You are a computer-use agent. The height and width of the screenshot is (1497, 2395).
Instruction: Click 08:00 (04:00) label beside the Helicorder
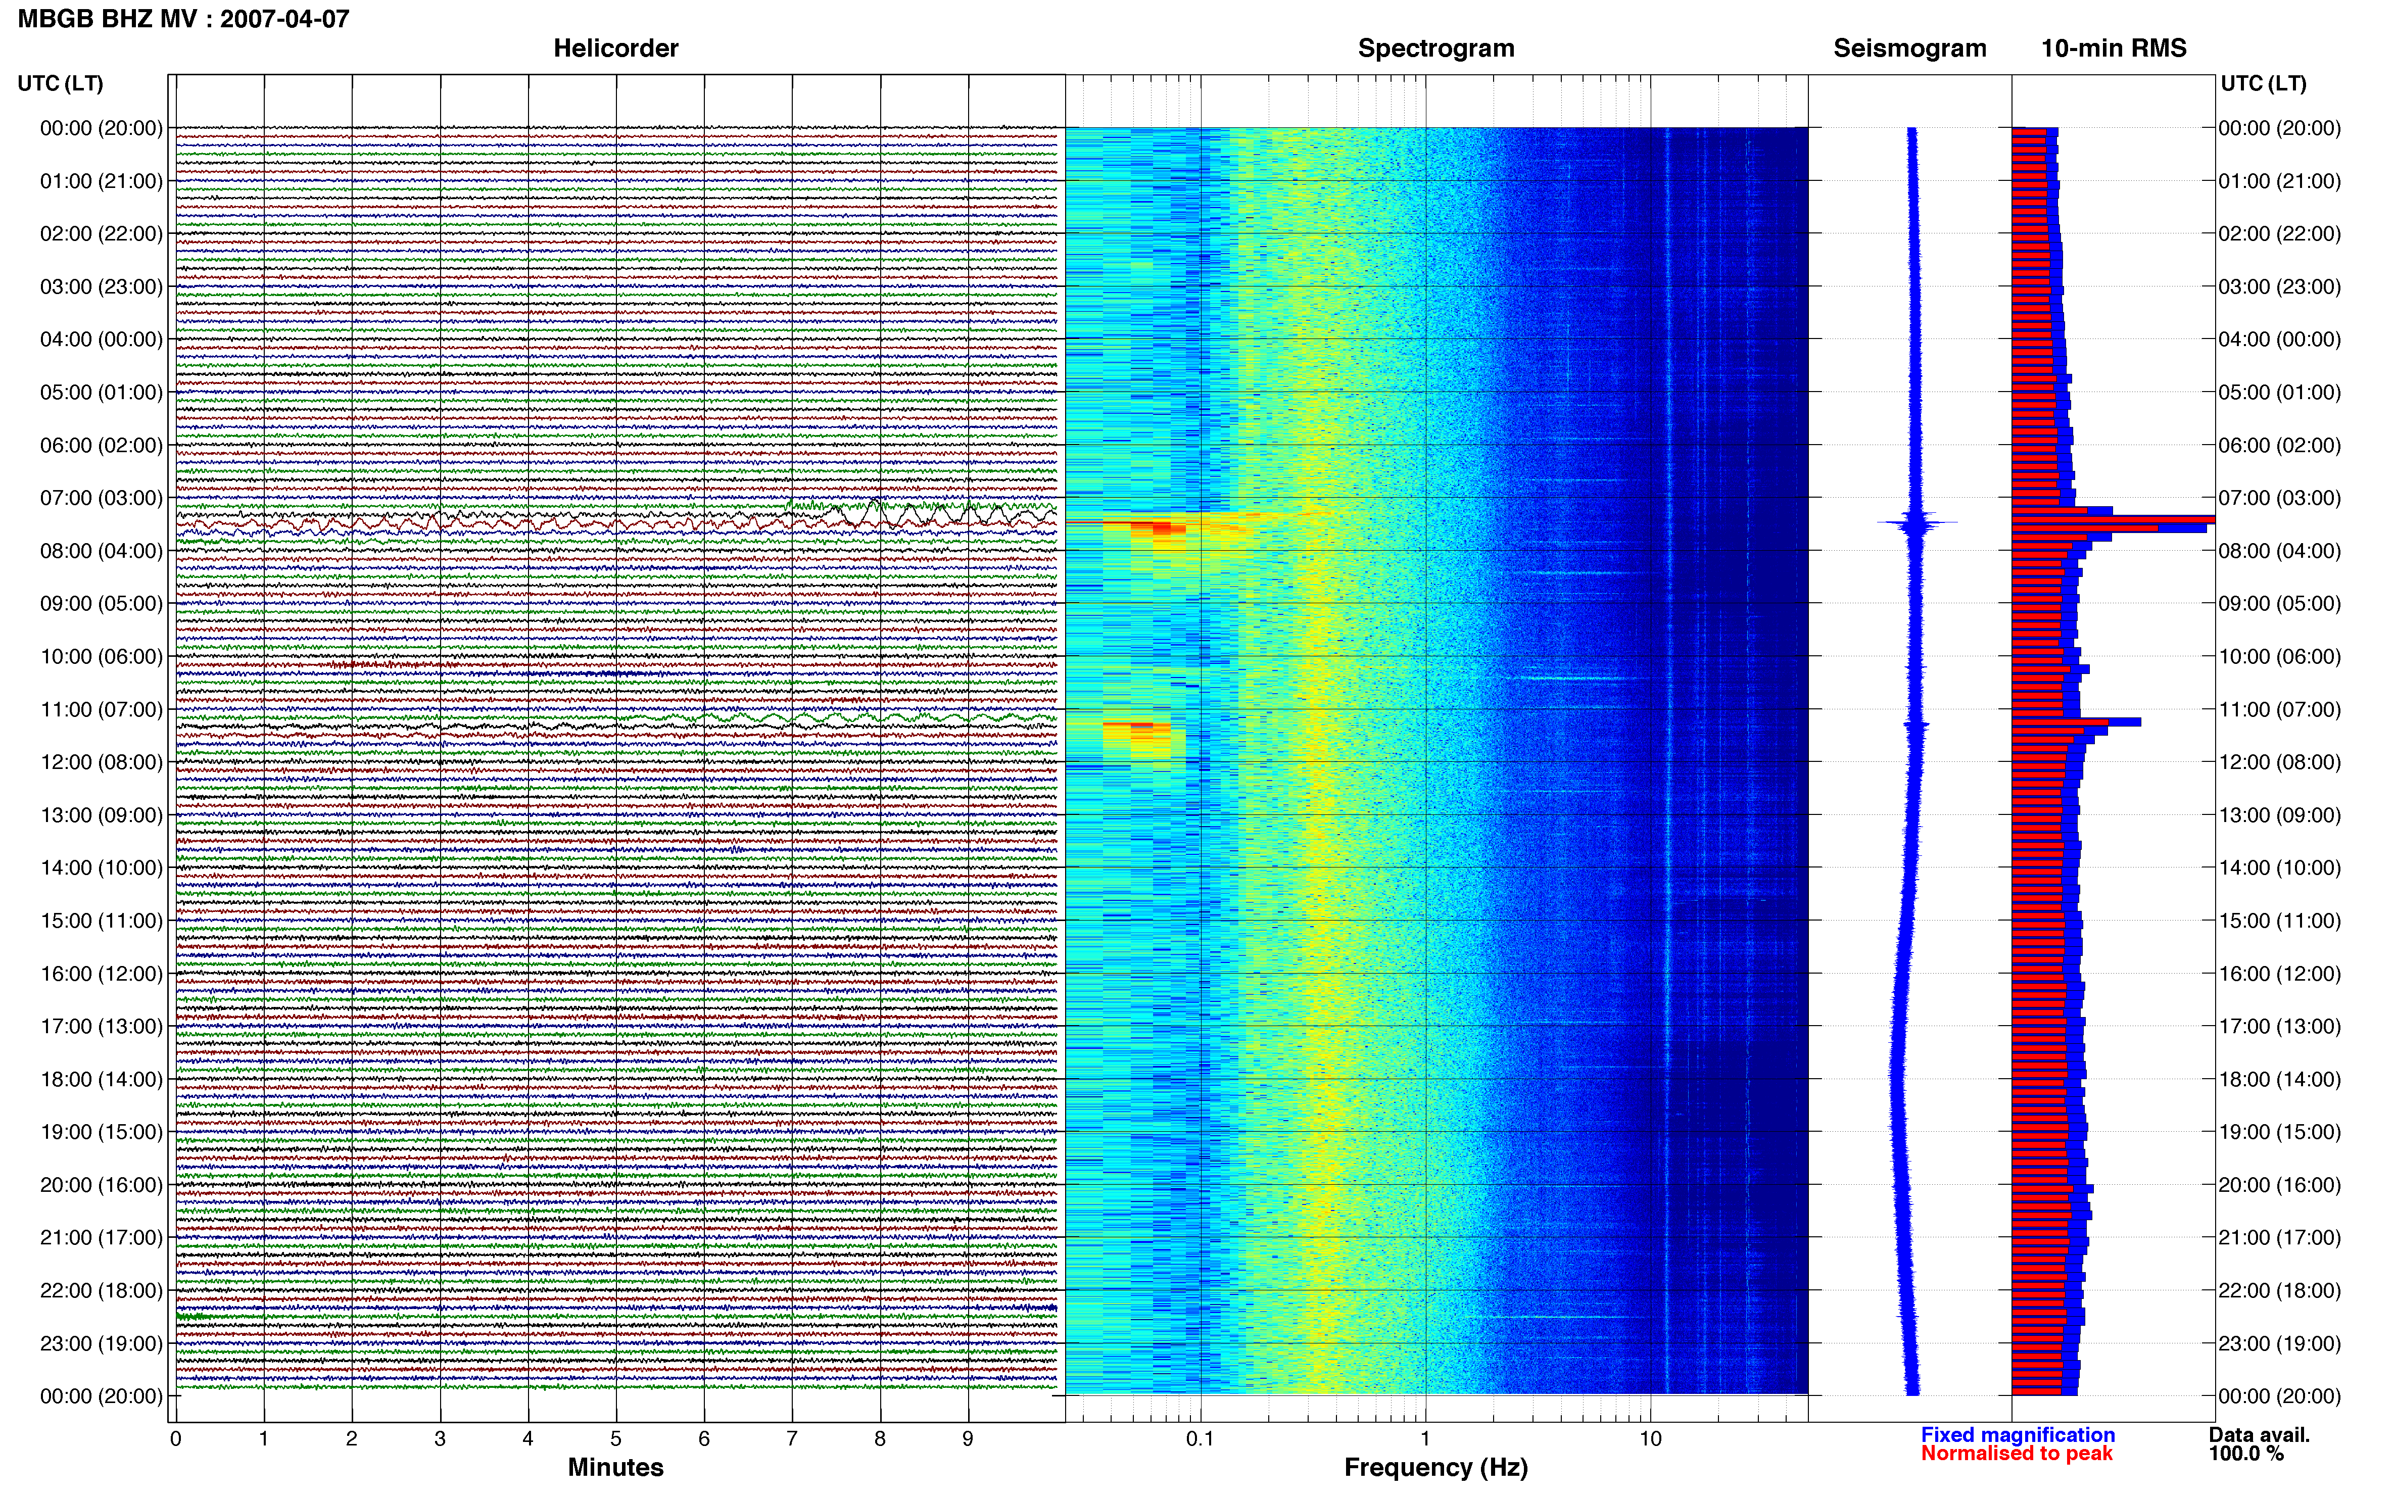(101, 551)
